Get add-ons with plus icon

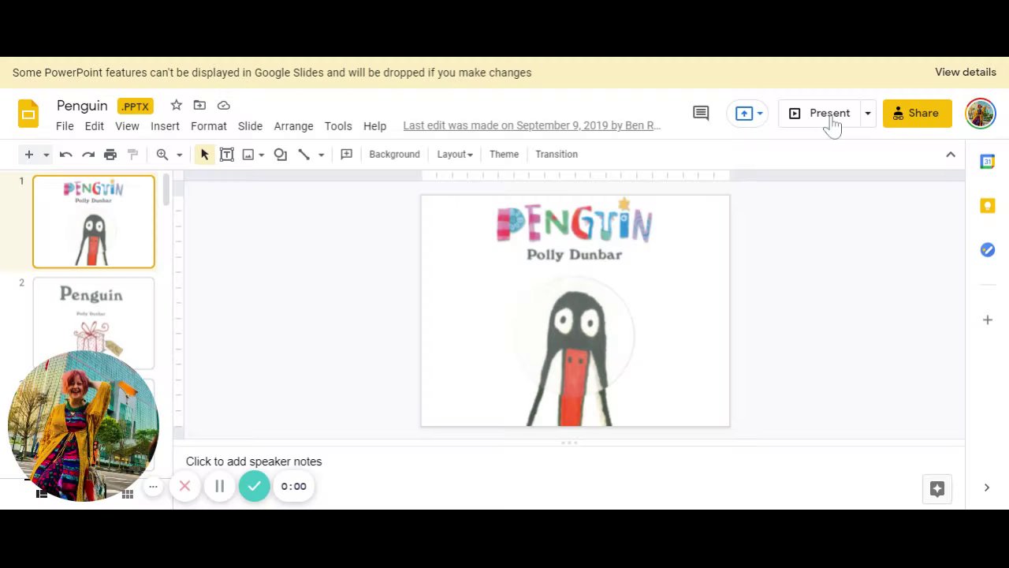(987, 319)
